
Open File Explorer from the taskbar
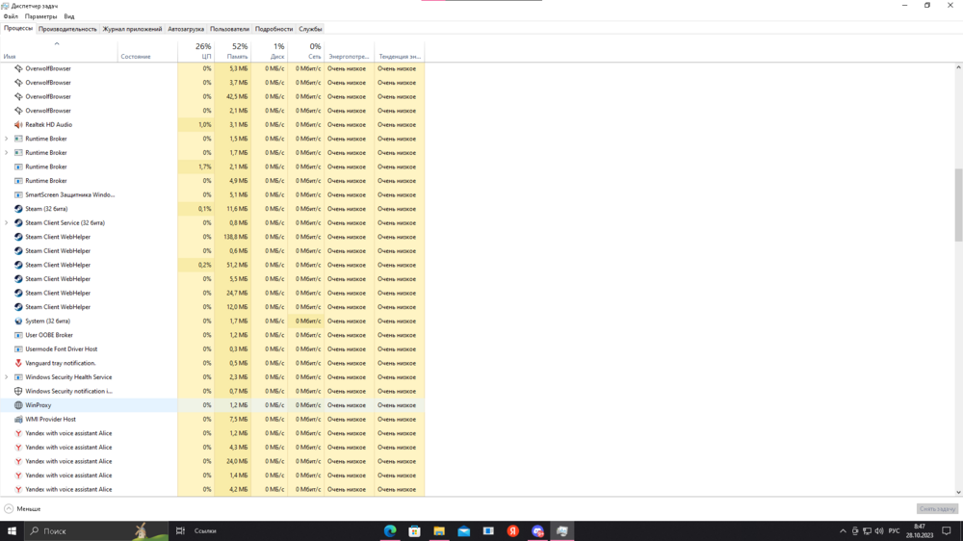[439, 531]
